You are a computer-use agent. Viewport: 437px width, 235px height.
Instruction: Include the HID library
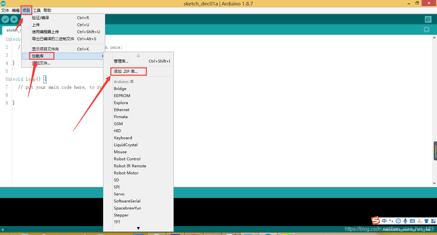tap(138, 131)
